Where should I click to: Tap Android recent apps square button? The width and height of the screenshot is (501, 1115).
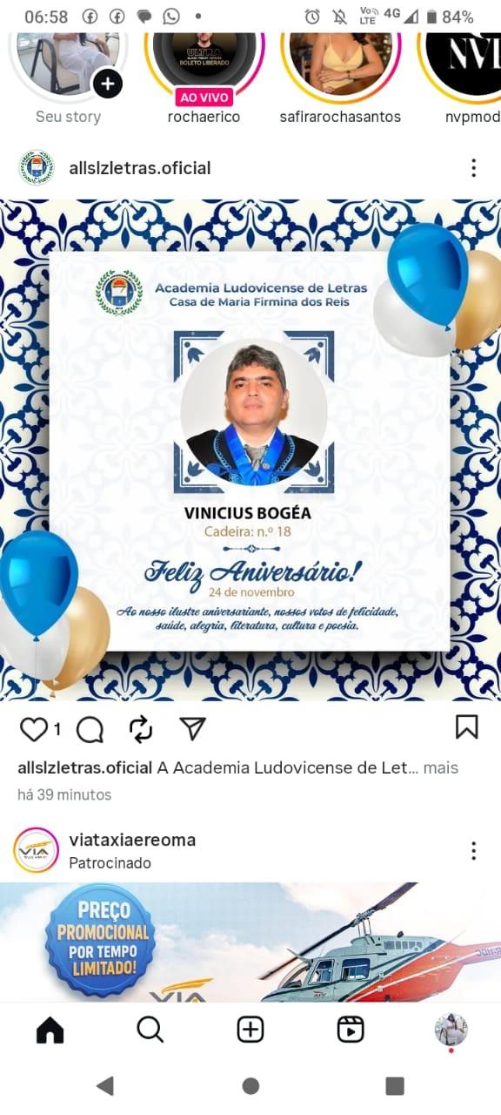coord(395,1085)
